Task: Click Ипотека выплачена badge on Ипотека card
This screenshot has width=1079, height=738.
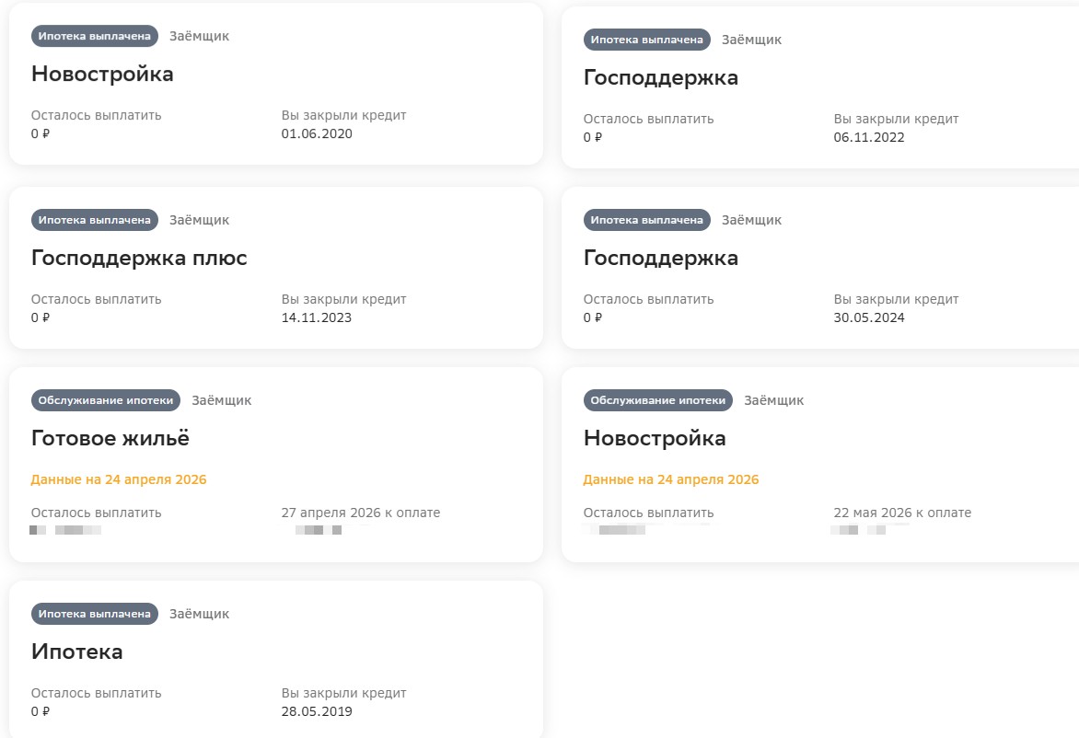Action: [94, 614]
